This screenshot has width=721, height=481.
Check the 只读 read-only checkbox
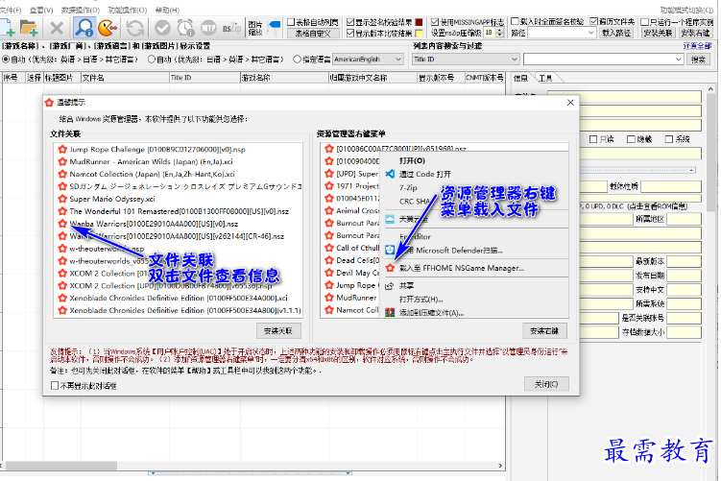pos(593,139)
